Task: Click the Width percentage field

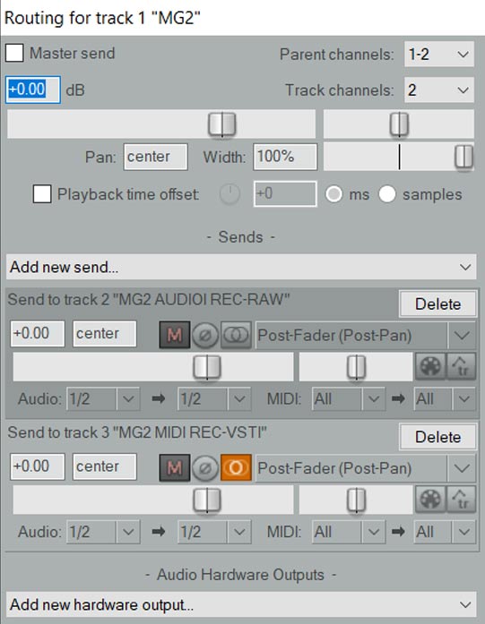Action: click(x=285, y=157)
